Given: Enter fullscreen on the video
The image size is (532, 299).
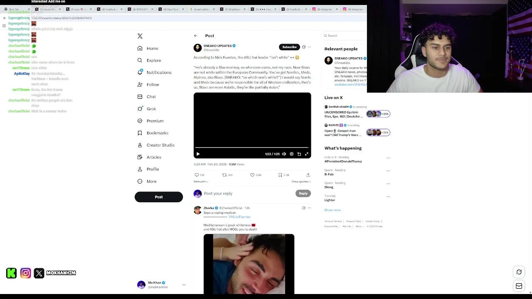Looking at the screenshot, I should 307,154.
